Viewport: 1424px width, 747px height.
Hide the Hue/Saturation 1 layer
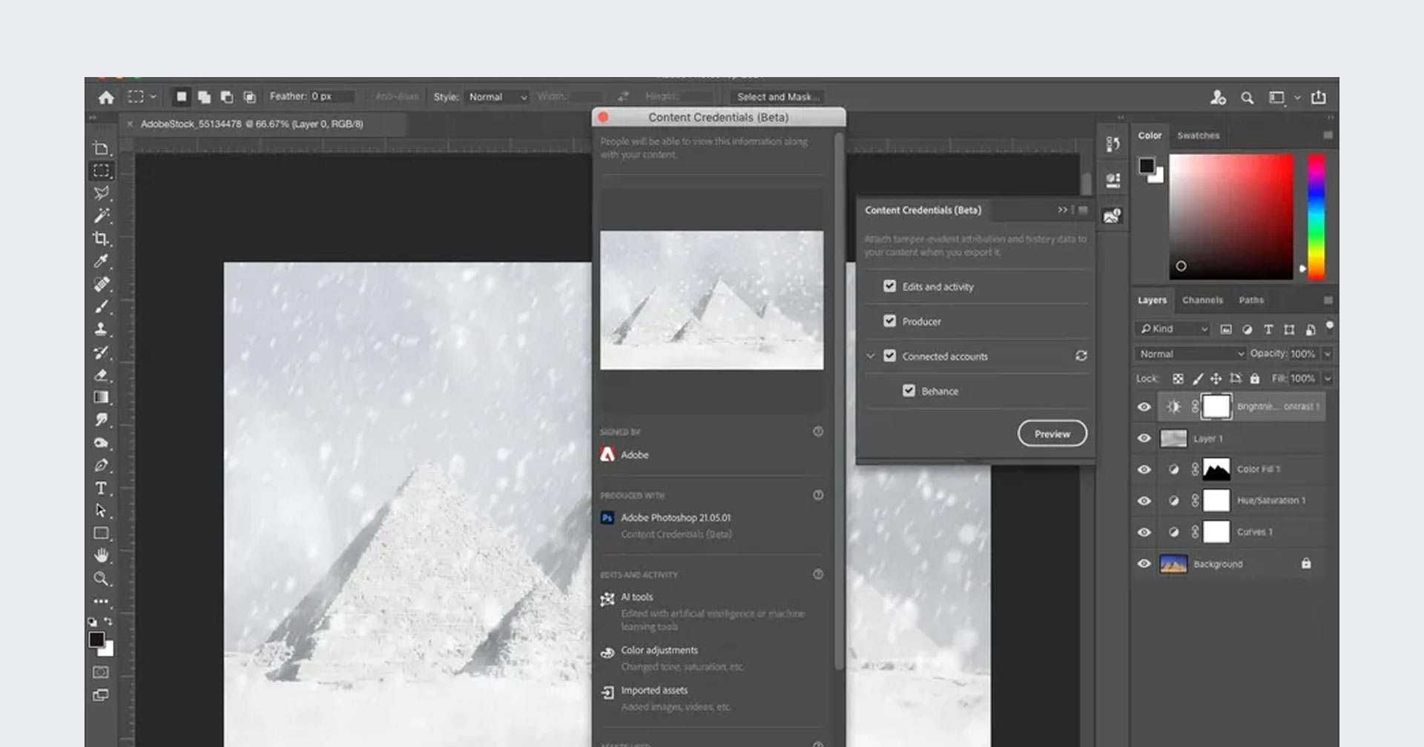point(1144,501)
